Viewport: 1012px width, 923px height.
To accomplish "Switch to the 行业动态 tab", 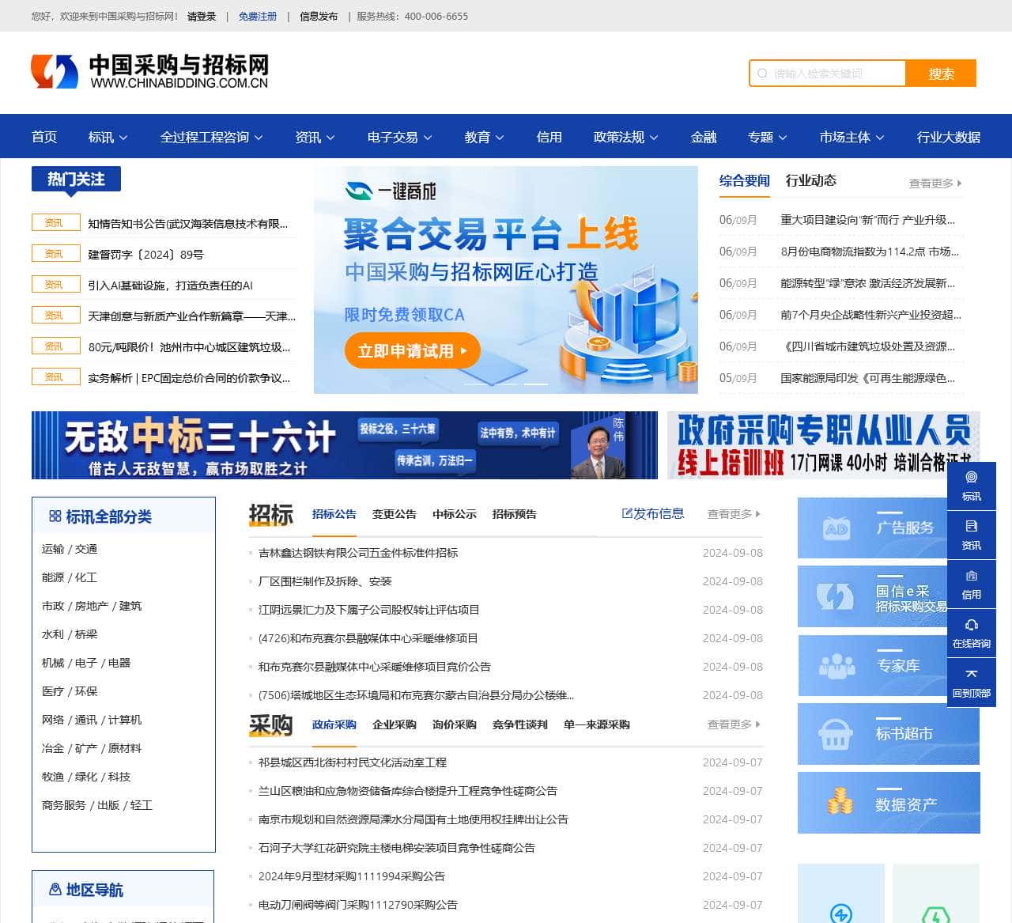I will [810, 180].
